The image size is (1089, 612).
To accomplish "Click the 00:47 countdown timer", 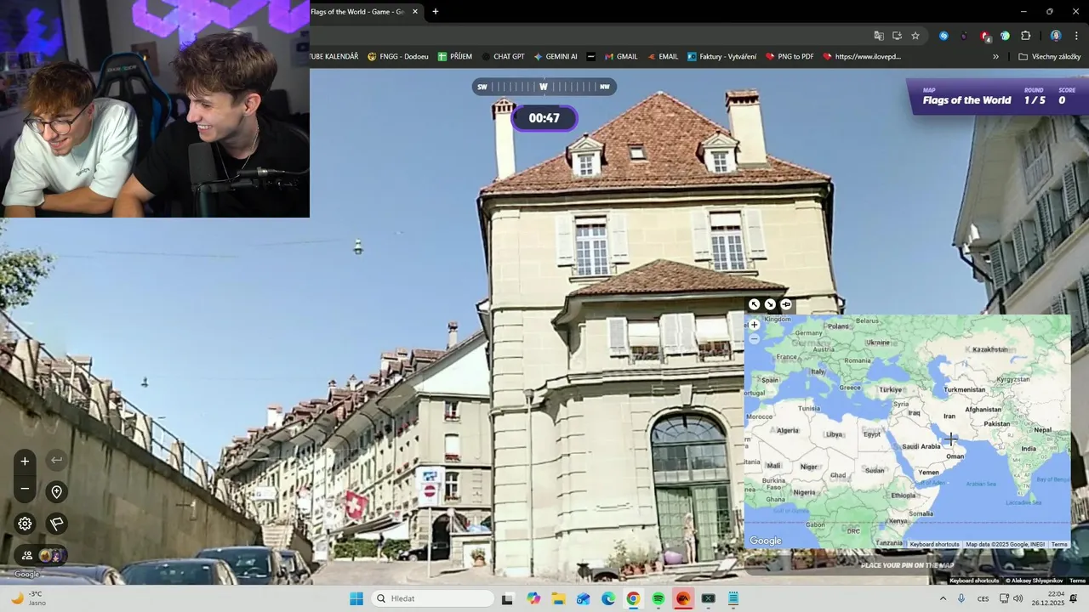I will [544, 118].
